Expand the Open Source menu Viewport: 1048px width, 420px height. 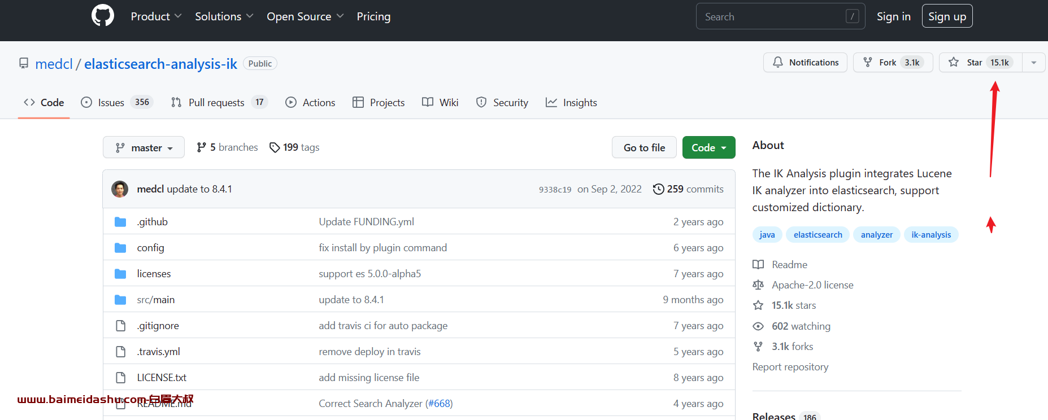305,16
